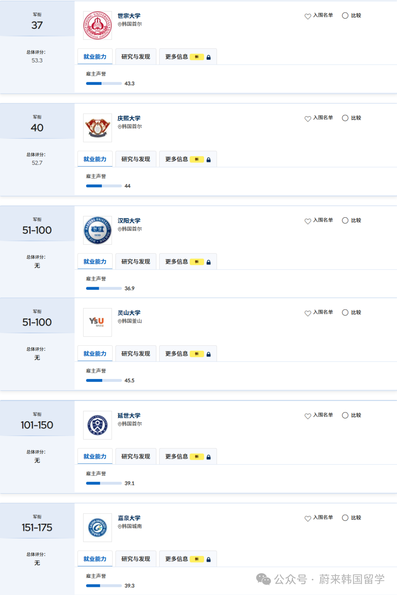Select the 比较 radio for 世宗大学
The height and width of the screenshot is (595, 397).
pos(345,15)
